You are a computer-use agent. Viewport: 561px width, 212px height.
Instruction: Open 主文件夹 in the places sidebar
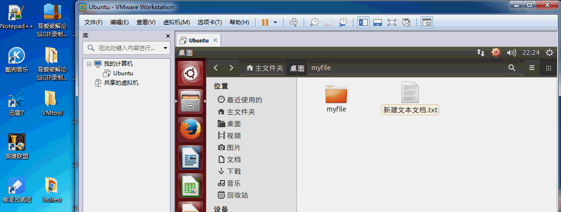pyautogui.click(x=236, y=111)
